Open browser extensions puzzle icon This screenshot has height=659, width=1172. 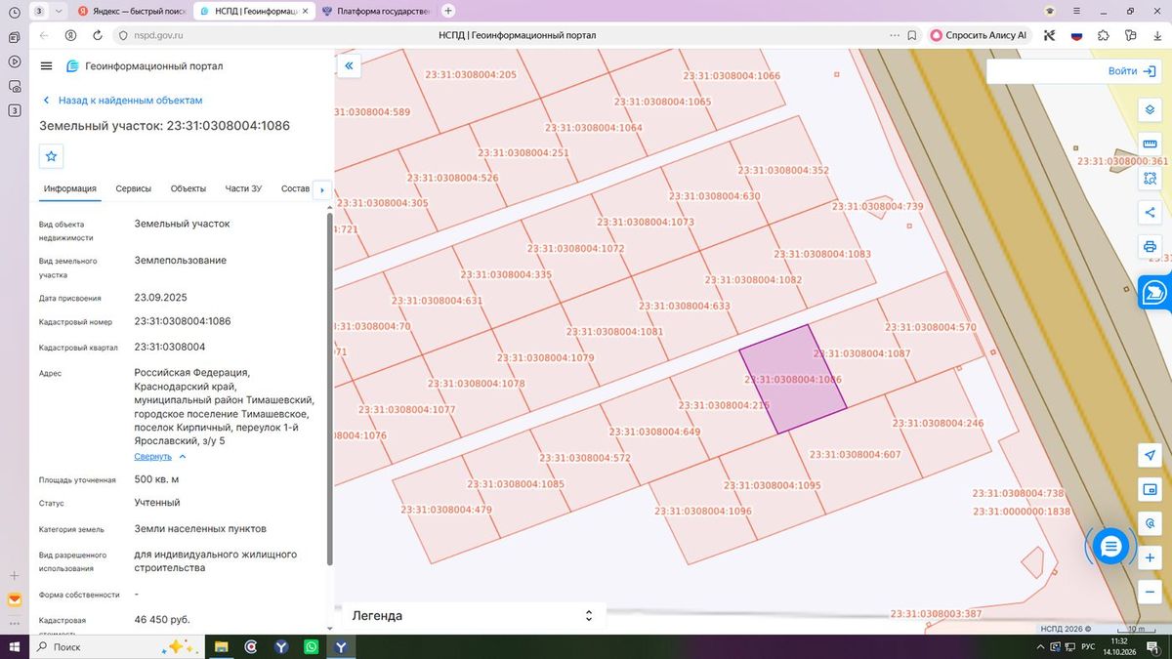(x=1104, y=35)
